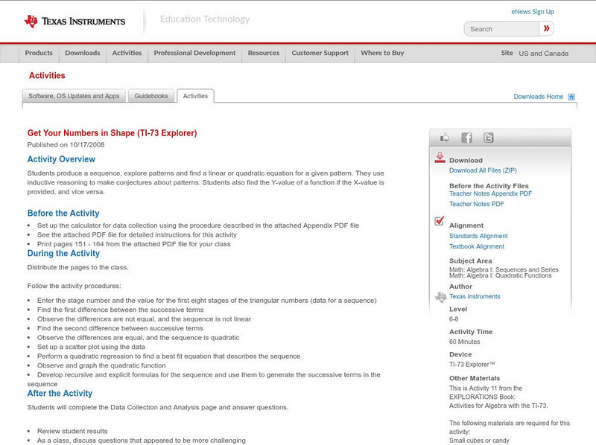Viewport: 596px width, 445px height.
Task: Click the home icon beside Downloads Home
Action: pos(571,97)
